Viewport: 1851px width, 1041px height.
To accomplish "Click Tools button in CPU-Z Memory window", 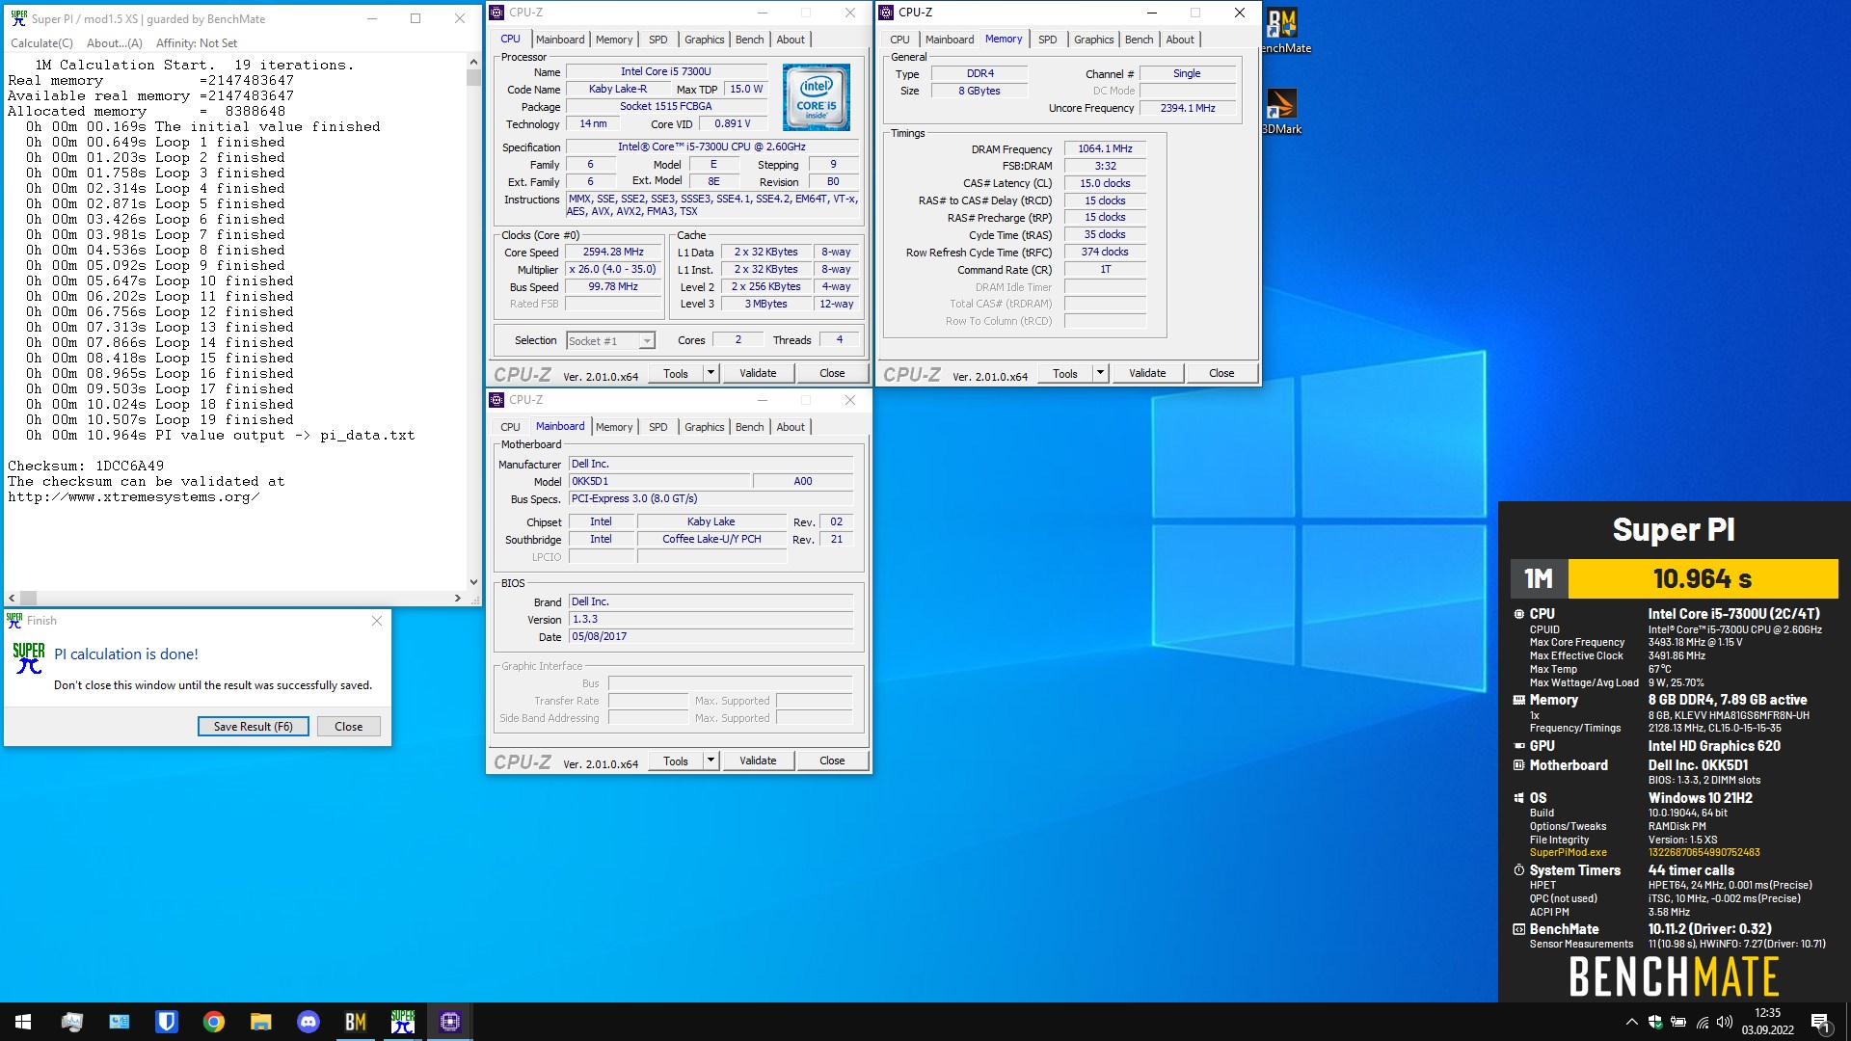I will (x=1065, y=373).
